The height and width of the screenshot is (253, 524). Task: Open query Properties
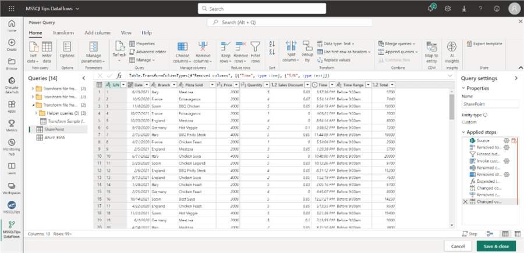(x=142, y=44)
